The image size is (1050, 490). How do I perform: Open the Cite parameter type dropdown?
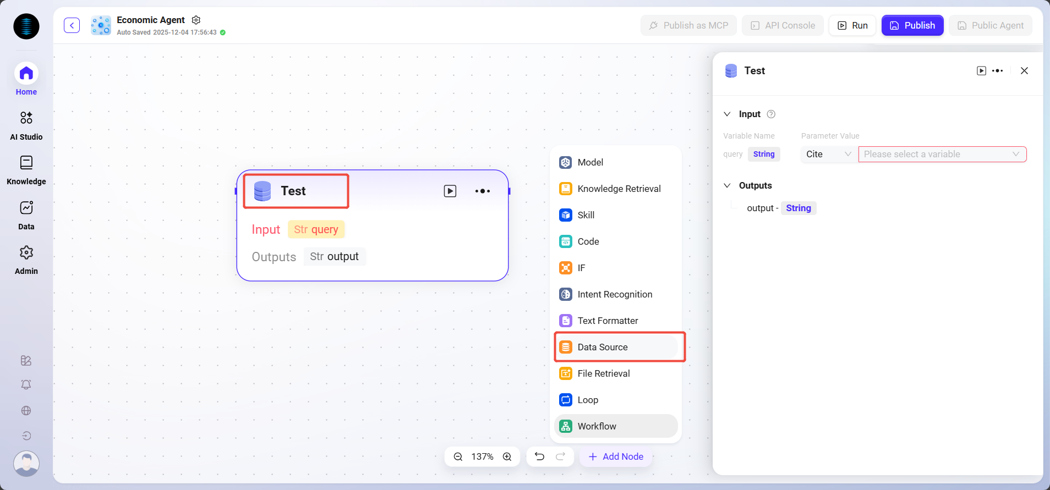click(x=828, y=154)
